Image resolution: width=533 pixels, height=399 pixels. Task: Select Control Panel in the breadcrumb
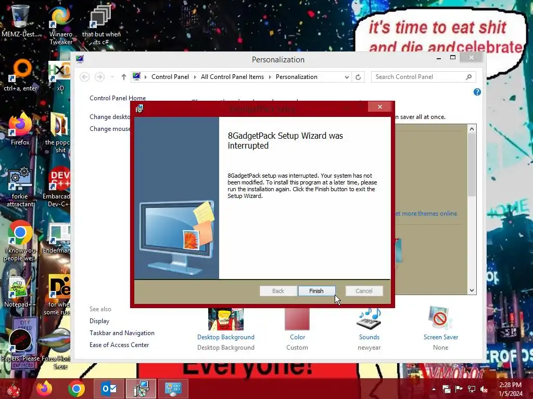[170, 77]
